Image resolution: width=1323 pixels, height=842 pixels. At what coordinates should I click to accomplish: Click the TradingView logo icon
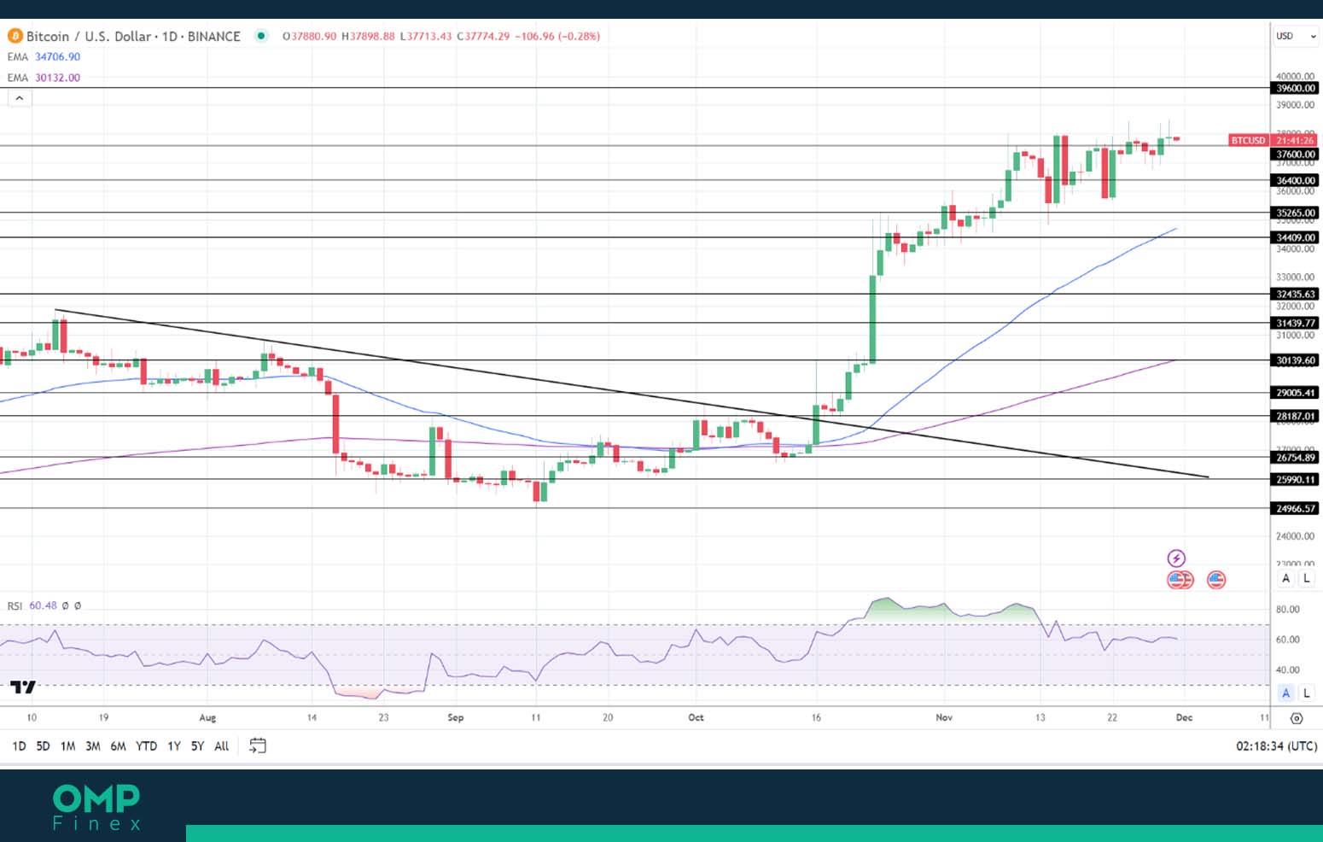(x=23, y=687)
